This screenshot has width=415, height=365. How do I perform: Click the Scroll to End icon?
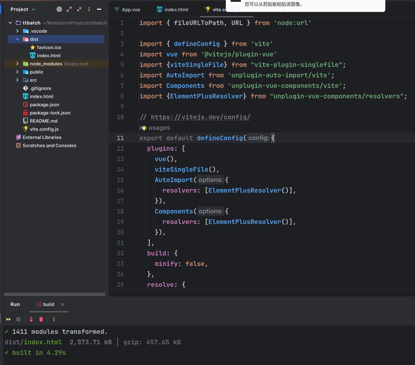tap(31, 319)
